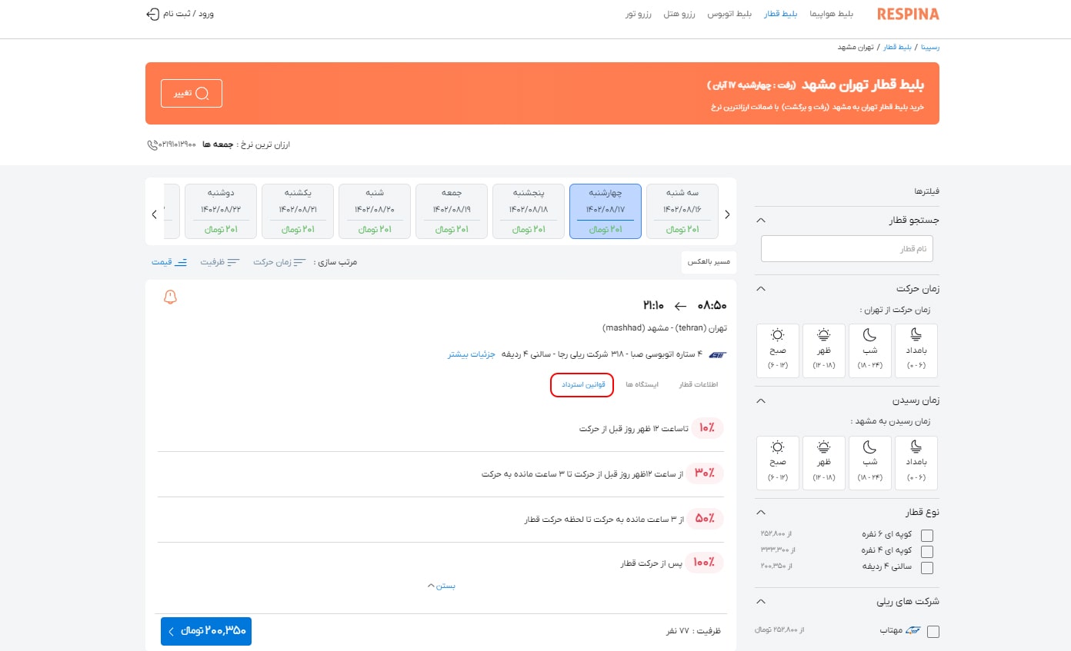Enable the سالنی ۴ ردیفه filter checkbox
Image resolution: width=1071 pixels, height=651 pixels.
927,567
